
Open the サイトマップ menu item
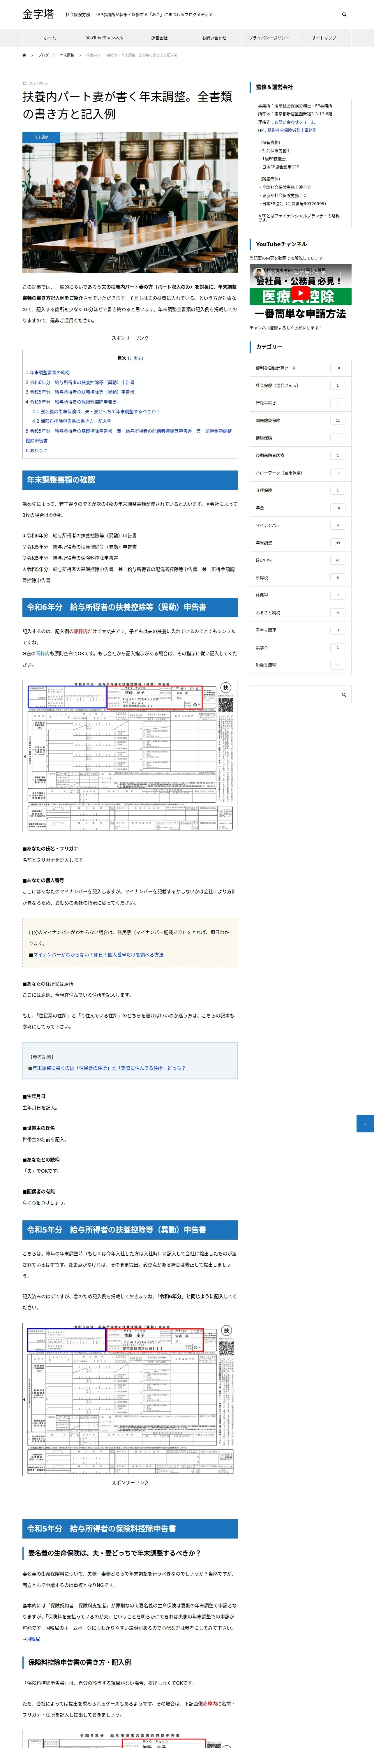click(324, 38)
